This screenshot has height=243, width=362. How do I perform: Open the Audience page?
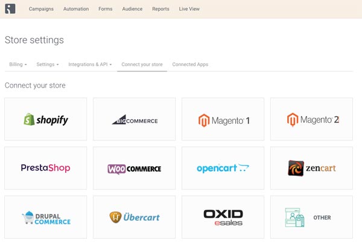132,9
